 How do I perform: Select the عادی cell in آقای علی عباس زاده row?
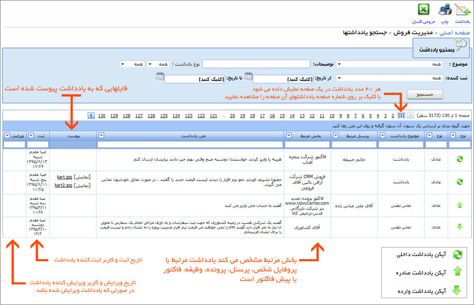436,205
